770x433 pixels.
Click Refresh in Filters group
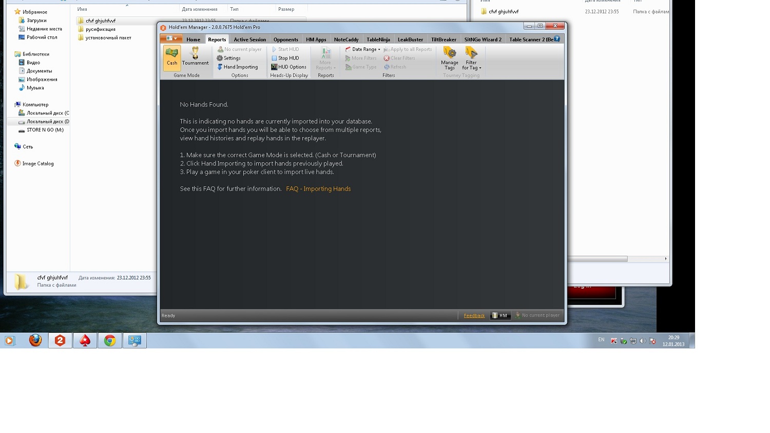point(395,67)
